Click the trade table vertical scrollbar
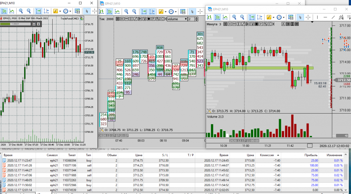Viewport: 351px width, 194px height. click(x=346, y=172)
